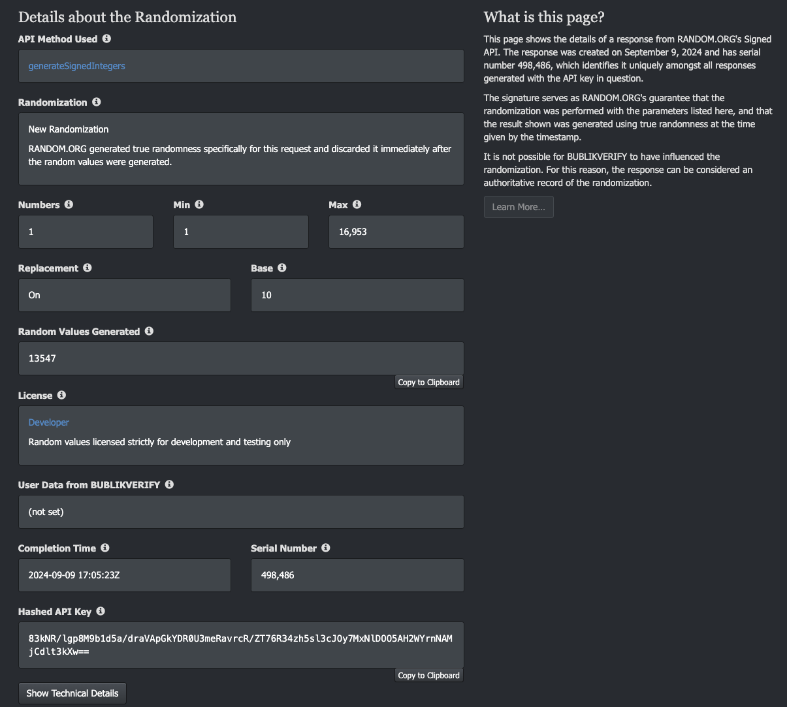787x707 pixels.
Task: Click the info icon beside Serial Number
Action: (x=326, y=548)
